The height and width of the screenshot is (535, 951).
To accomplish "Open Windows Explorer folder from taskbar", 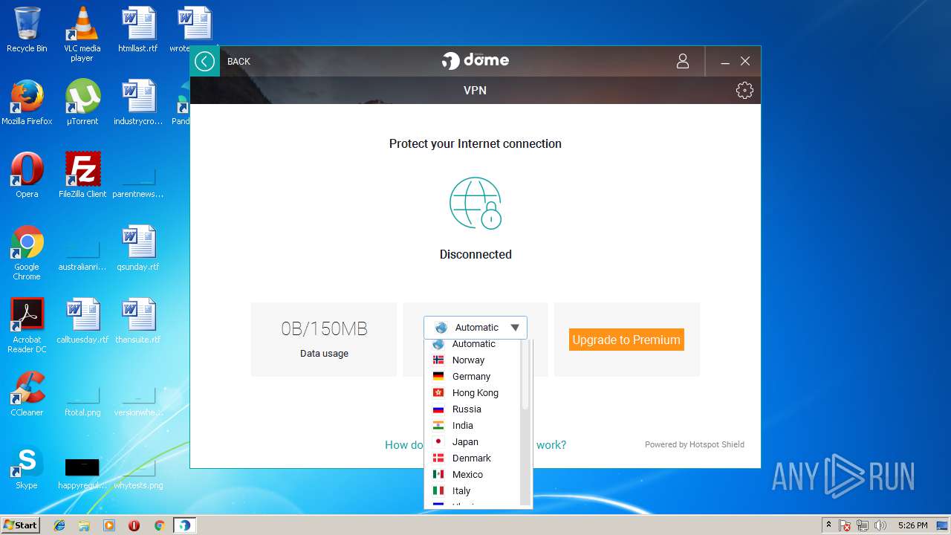I will [84, 525].
